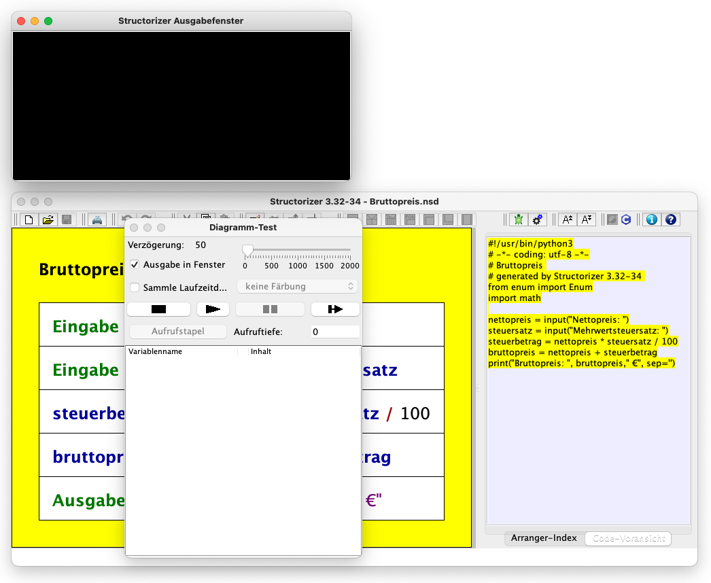Click the code line steuersatz = input
The width and height of the screenshot is (711, 583).
pyautogui.click(x=578, y=330)
